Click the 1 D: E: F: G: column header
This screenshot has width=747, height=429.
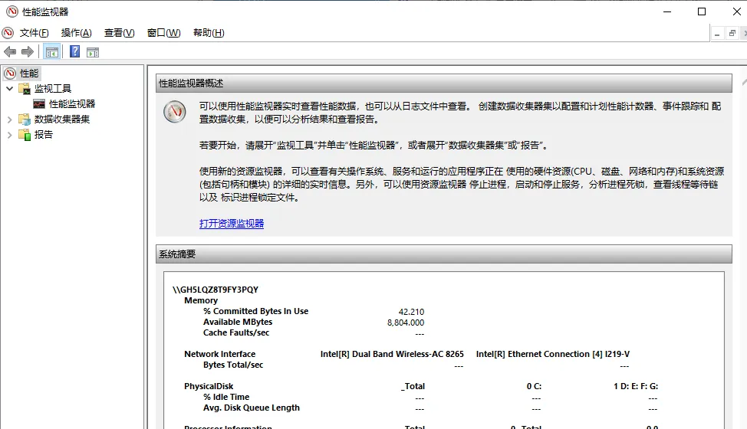click(x=636, y=386)
